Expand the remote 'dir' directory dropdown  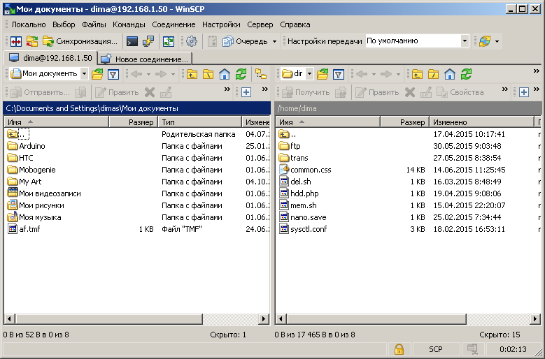pyautogui.click(x=309, y=74)
